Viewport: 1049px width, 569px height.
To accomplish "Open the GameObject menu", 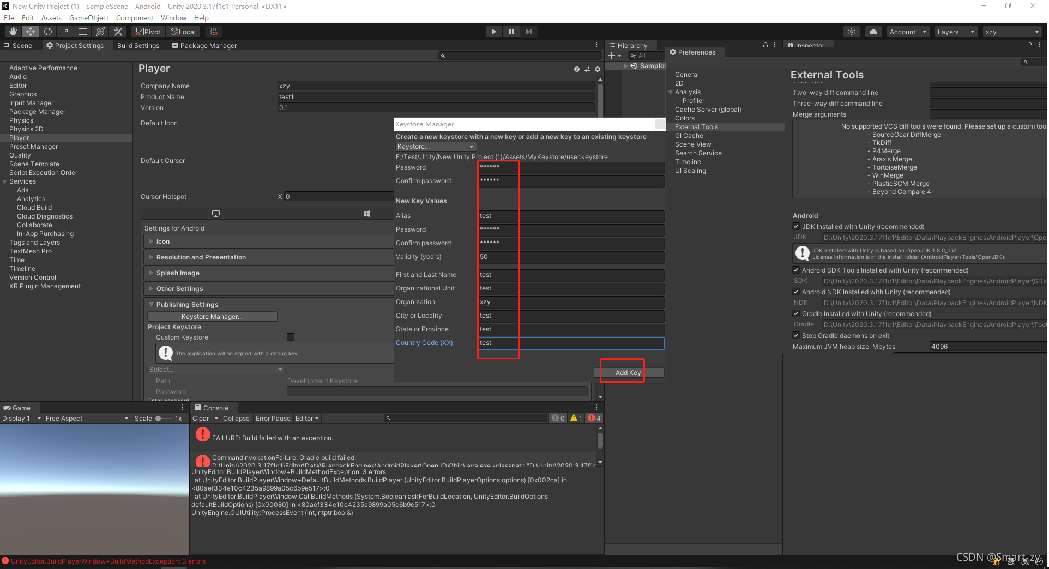I will (89, 17).
